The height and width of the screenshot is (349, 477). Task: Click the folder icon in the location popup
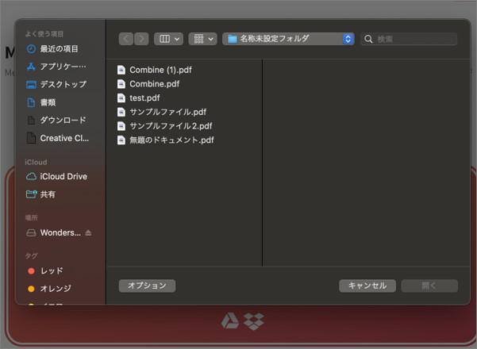(x=233, y=39)
